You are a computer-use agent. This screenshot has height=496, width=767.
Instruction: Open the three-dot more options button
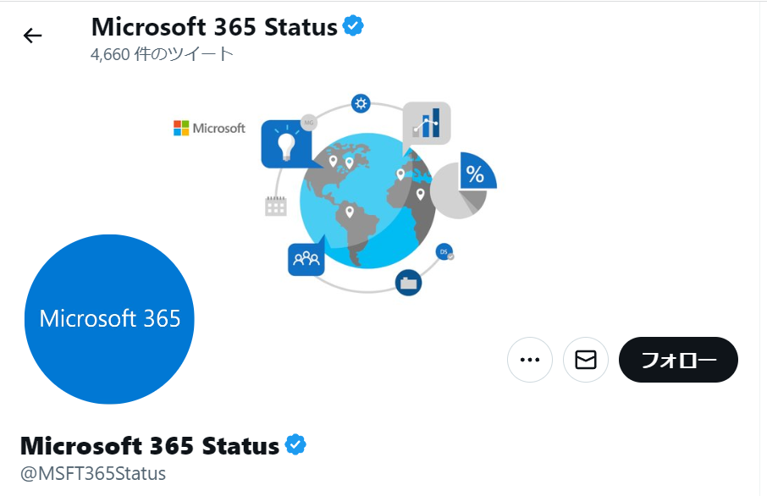coord(530,360)
